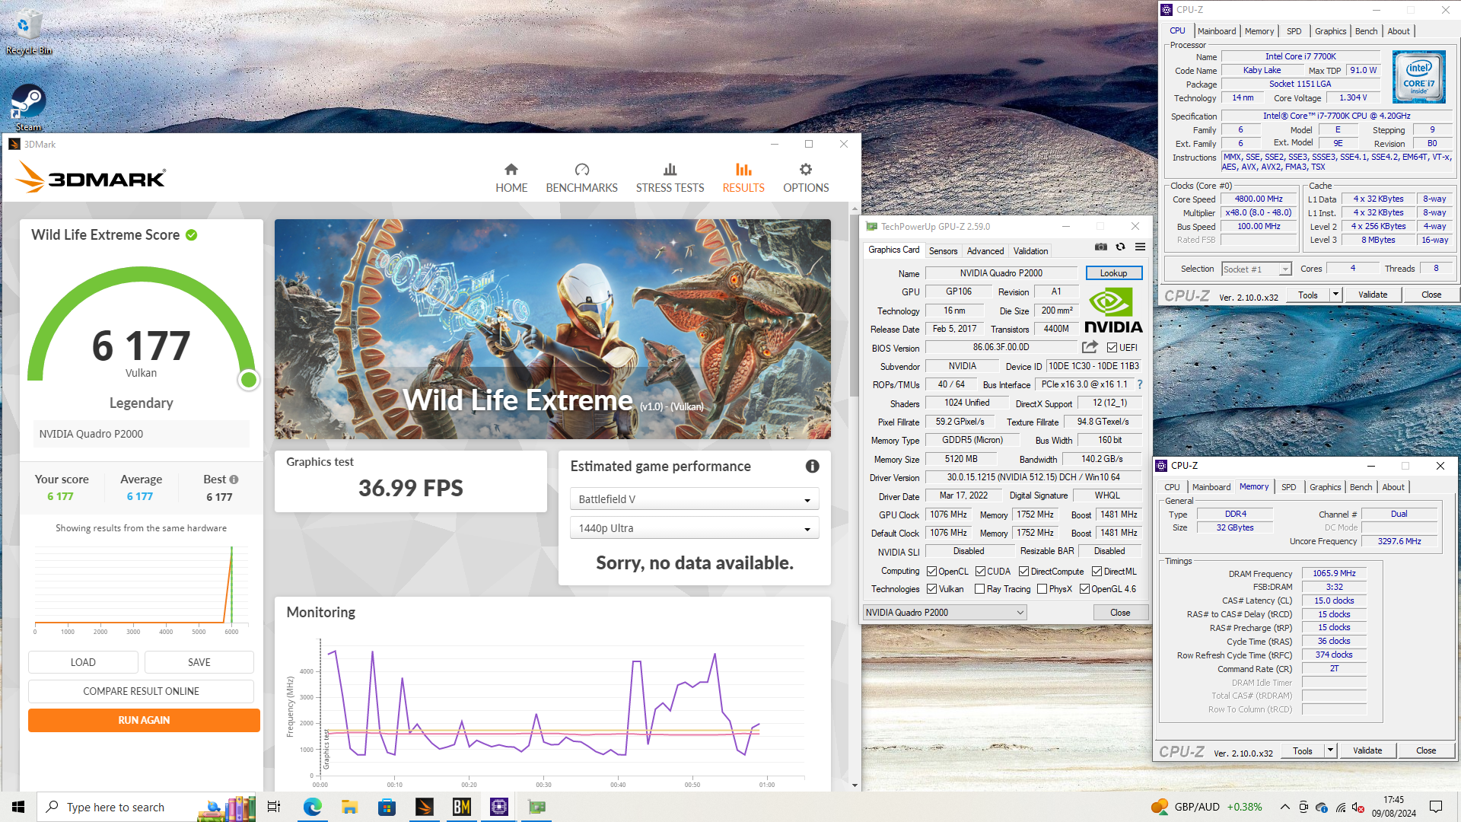Switch to the Sensors tab in GPU-Z
This screenshot has height=822, width=1461.
(943, 250)
